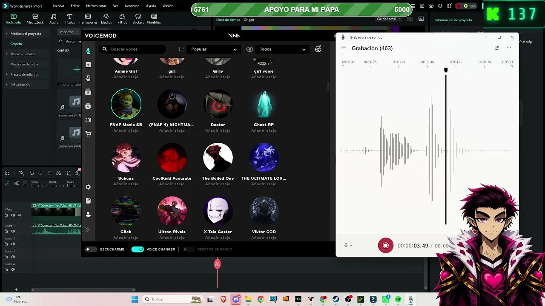Open the Ayuda menu
Image resolution: width=545 pixels, height=306 pixels.
point(151,6)
